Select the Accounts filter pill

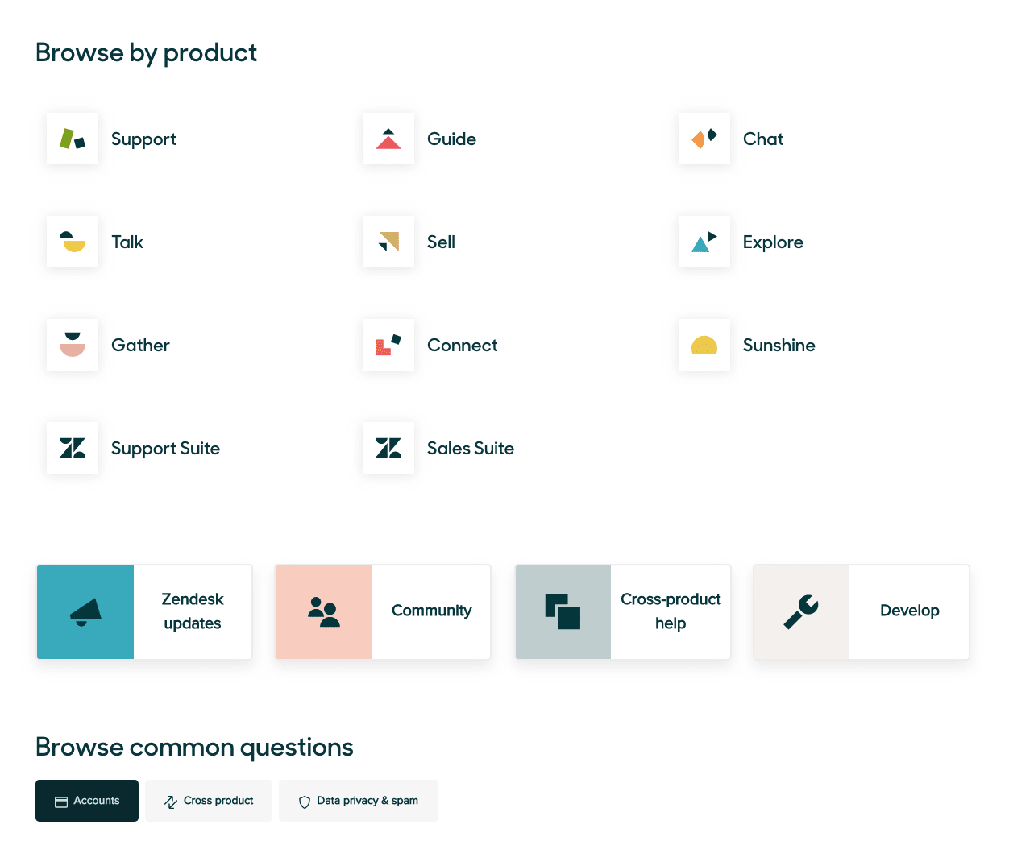pyautogui.click(x=86, y=801)
